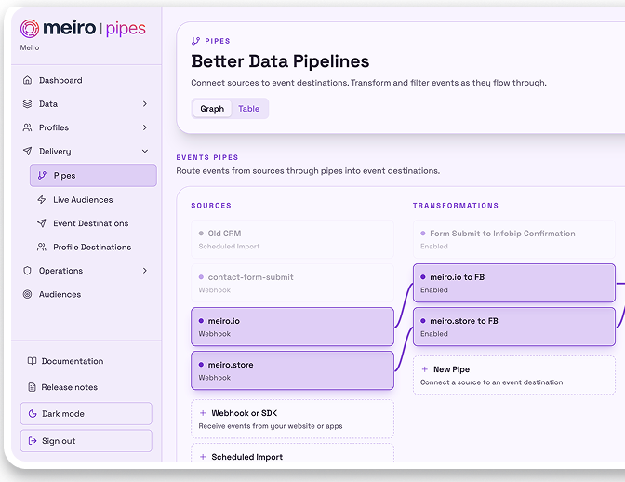625x482 pixels.
Task: Click the Profiles people icon
Action: (x=27, y=127)
